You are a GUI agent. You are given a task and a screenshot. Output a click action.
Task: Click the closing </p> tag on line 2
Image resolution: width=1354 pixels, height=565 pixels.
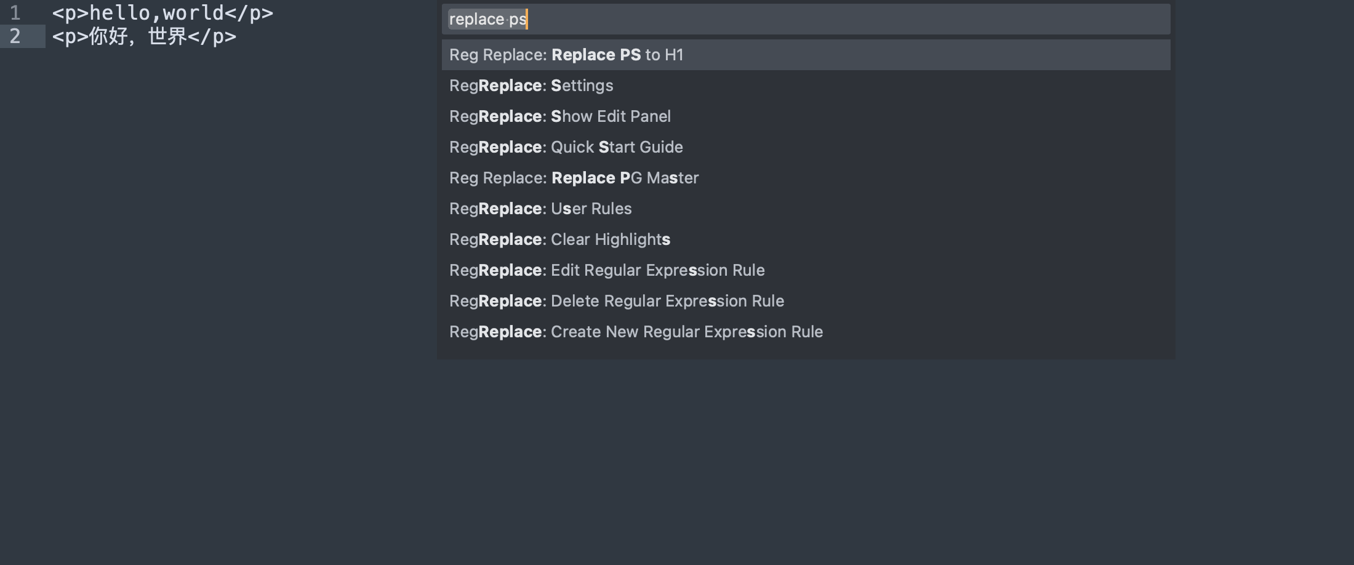tap(212, 36)
